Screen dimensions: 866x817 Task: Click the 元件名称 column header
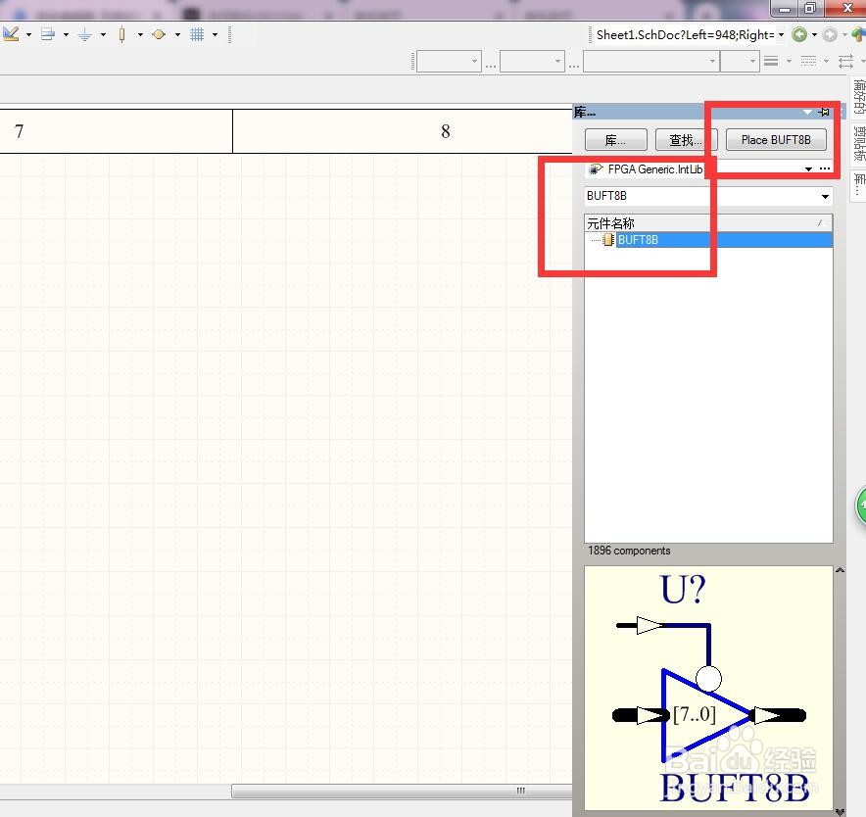pos(708,223)
